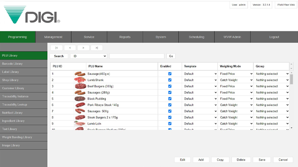Open Weighing Mode dropdown for Lamb Shank
The height and width of the screenshot is (167, 298).
coord(235,80)
